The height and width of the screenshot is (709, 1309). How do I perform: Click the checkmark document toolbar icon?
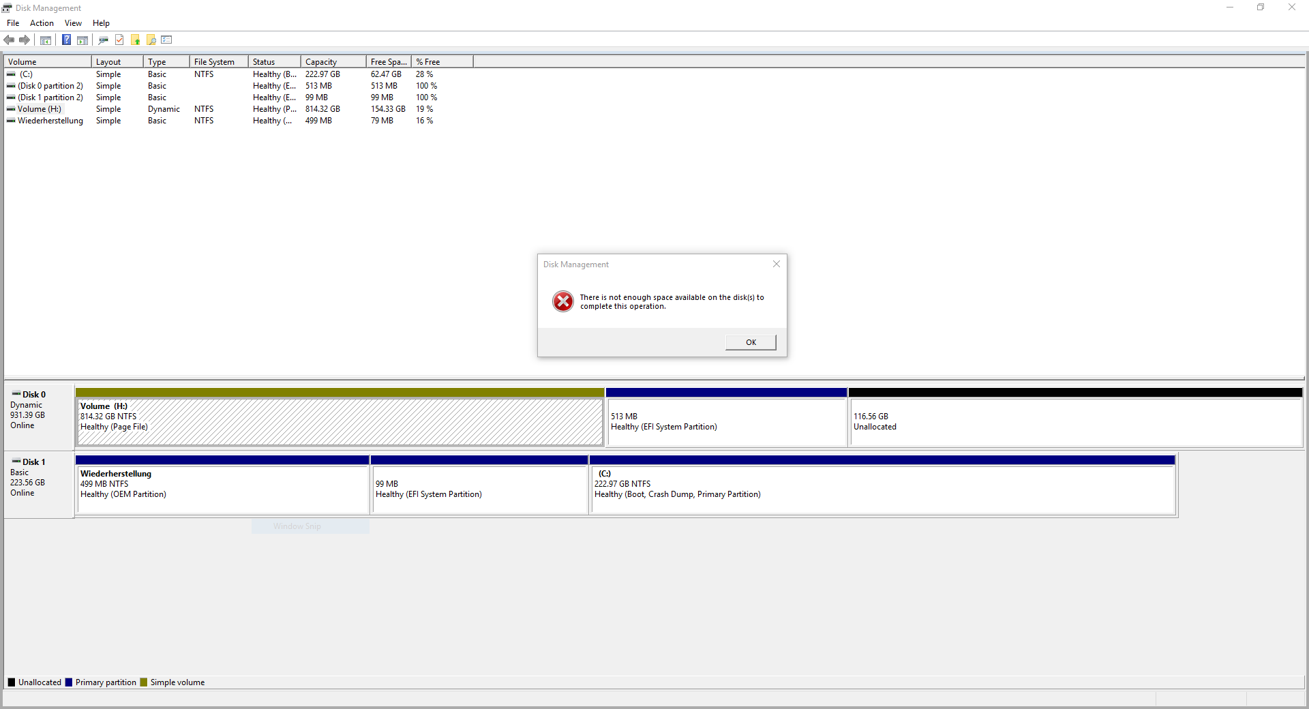coord(119,40)
